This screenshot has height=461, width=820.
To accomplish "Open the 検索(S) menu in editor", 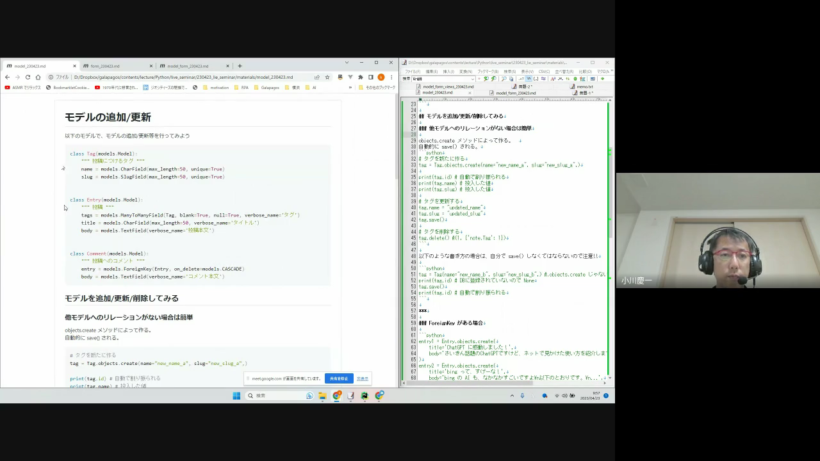I will pyautogui.click(x=509, y=71).
